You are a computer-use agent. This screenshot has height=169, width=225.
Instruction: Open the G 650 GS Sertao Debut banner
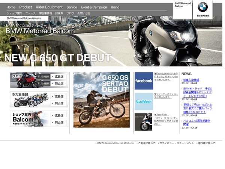pos(102,100)
